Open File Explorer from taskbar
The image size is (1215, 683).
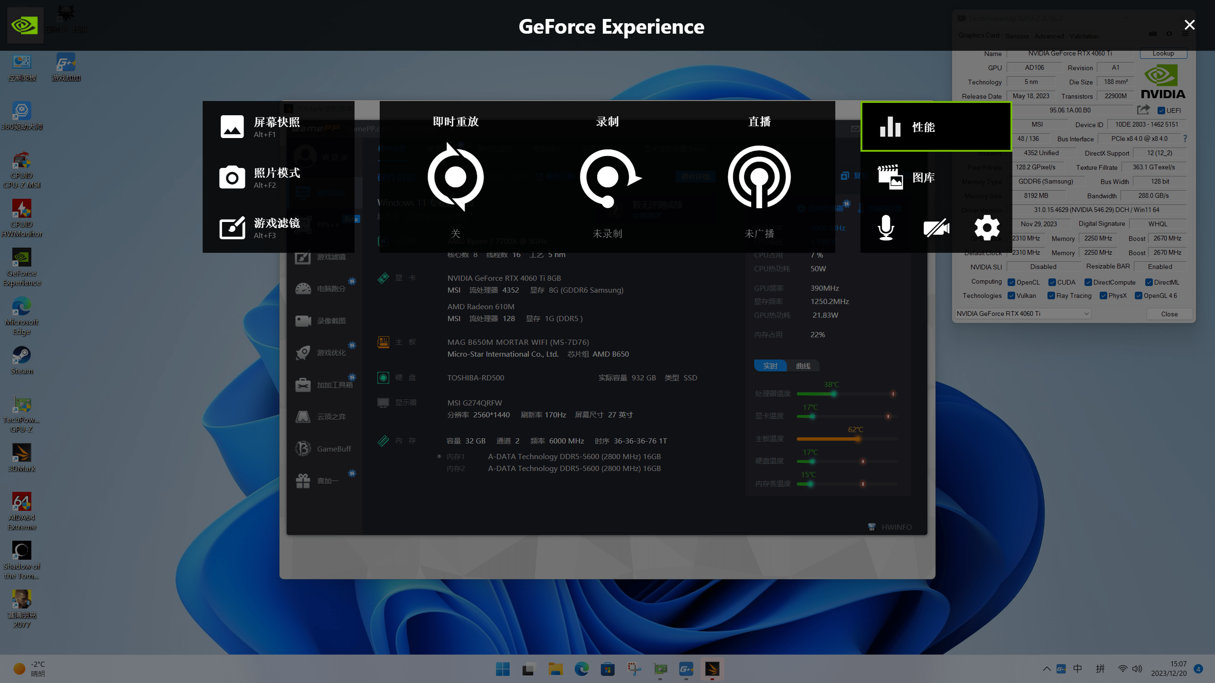(555, 669)
